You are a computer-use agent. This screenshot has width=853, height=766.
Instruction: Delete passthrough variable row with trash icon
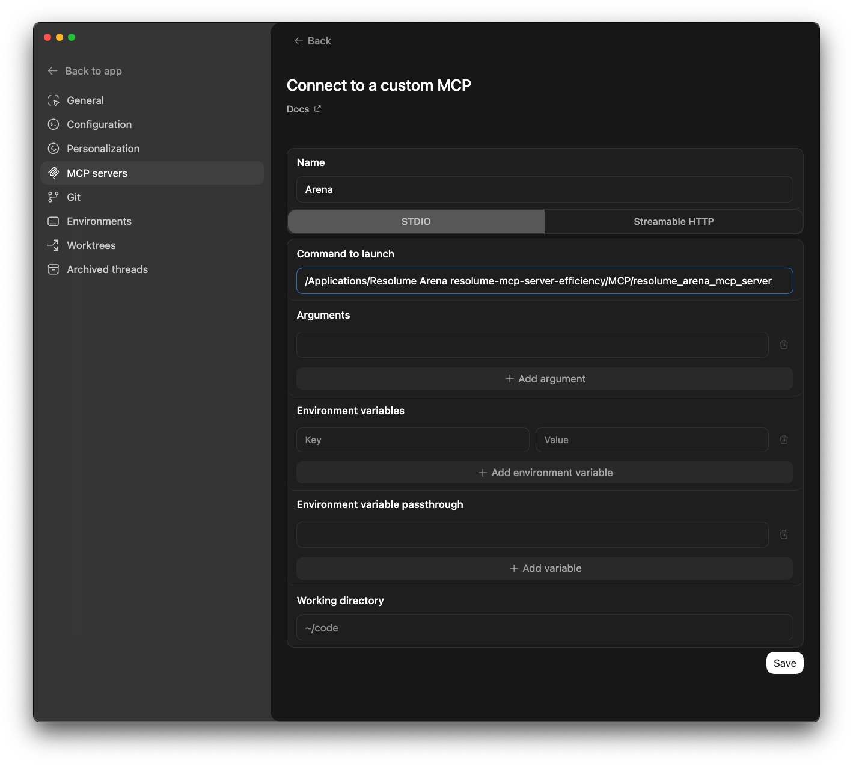(x=784, y=535)
